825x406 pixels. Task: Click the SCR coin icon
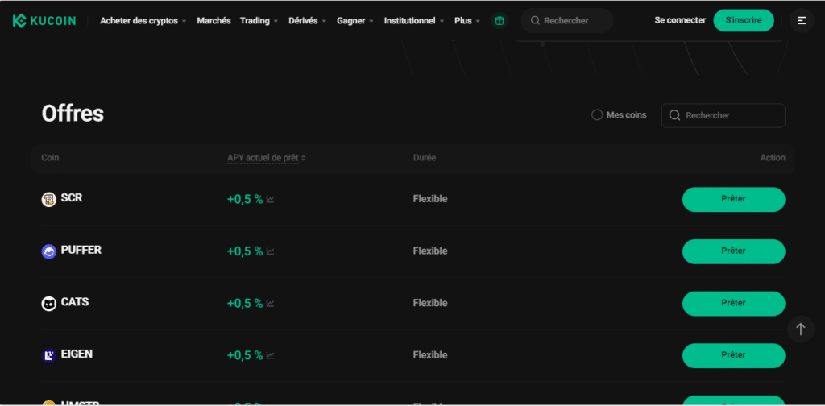pos(49,199)
